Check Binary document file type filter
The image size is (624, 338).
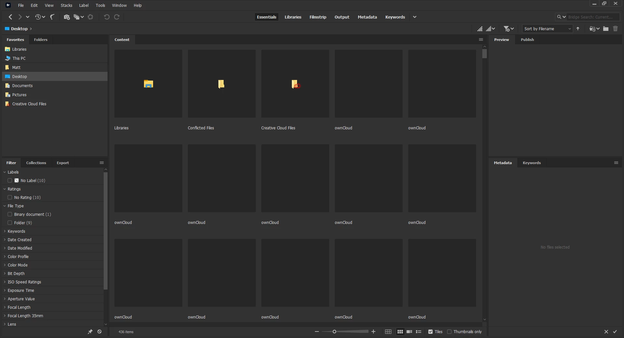pos(10,214)
